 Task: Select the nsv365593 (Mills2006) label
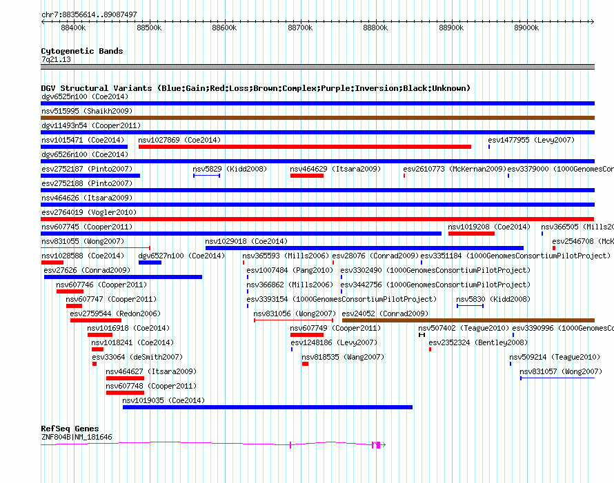(x=286, y=256)
